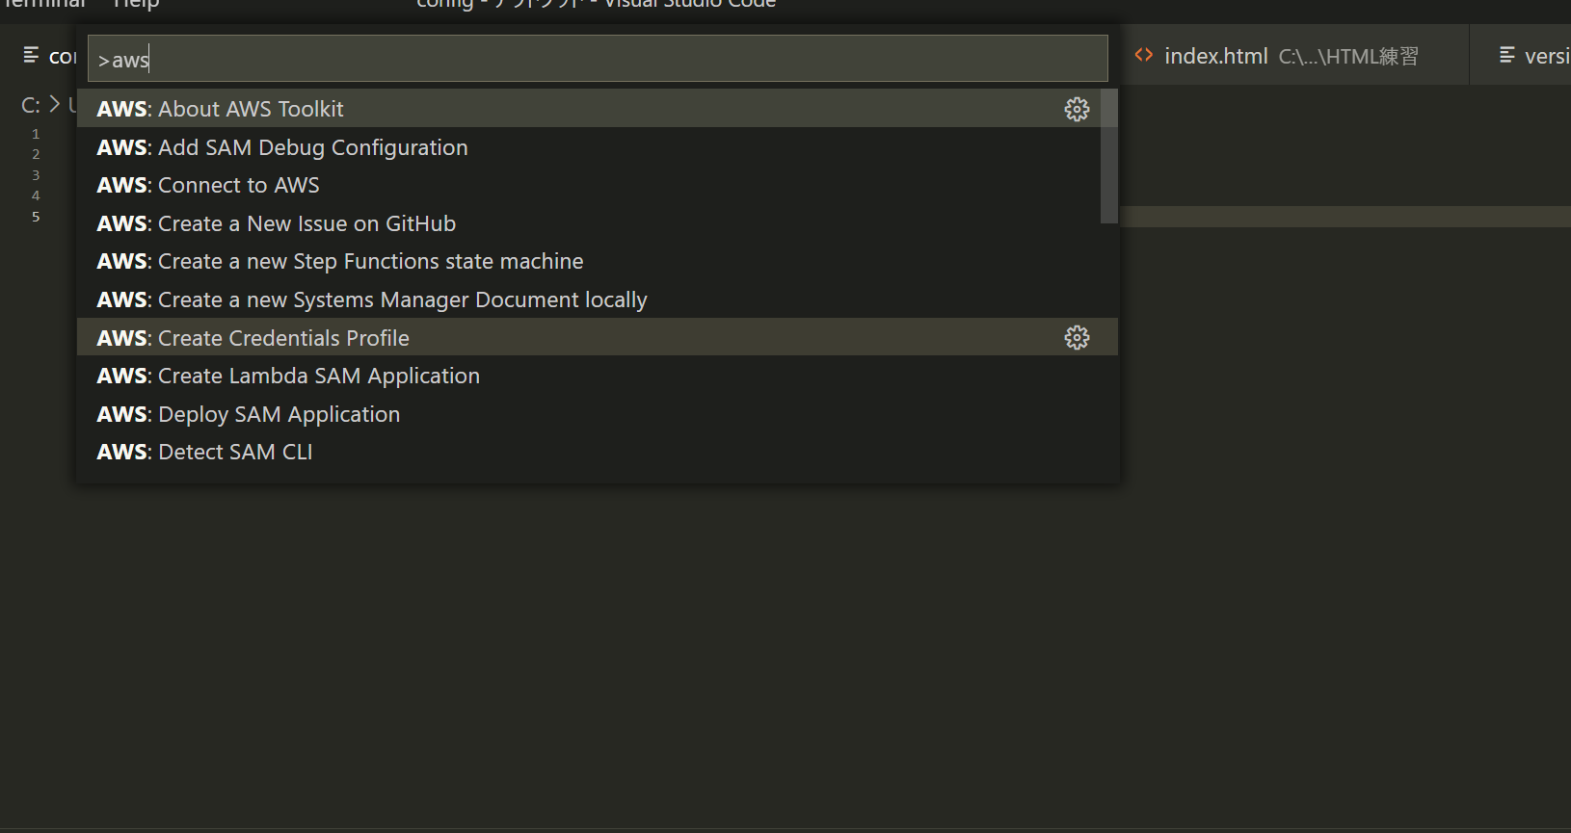Screen dimensions: 1571x833
Task: Click line number 5 in the gutter
Action: [x=36, y=217]
